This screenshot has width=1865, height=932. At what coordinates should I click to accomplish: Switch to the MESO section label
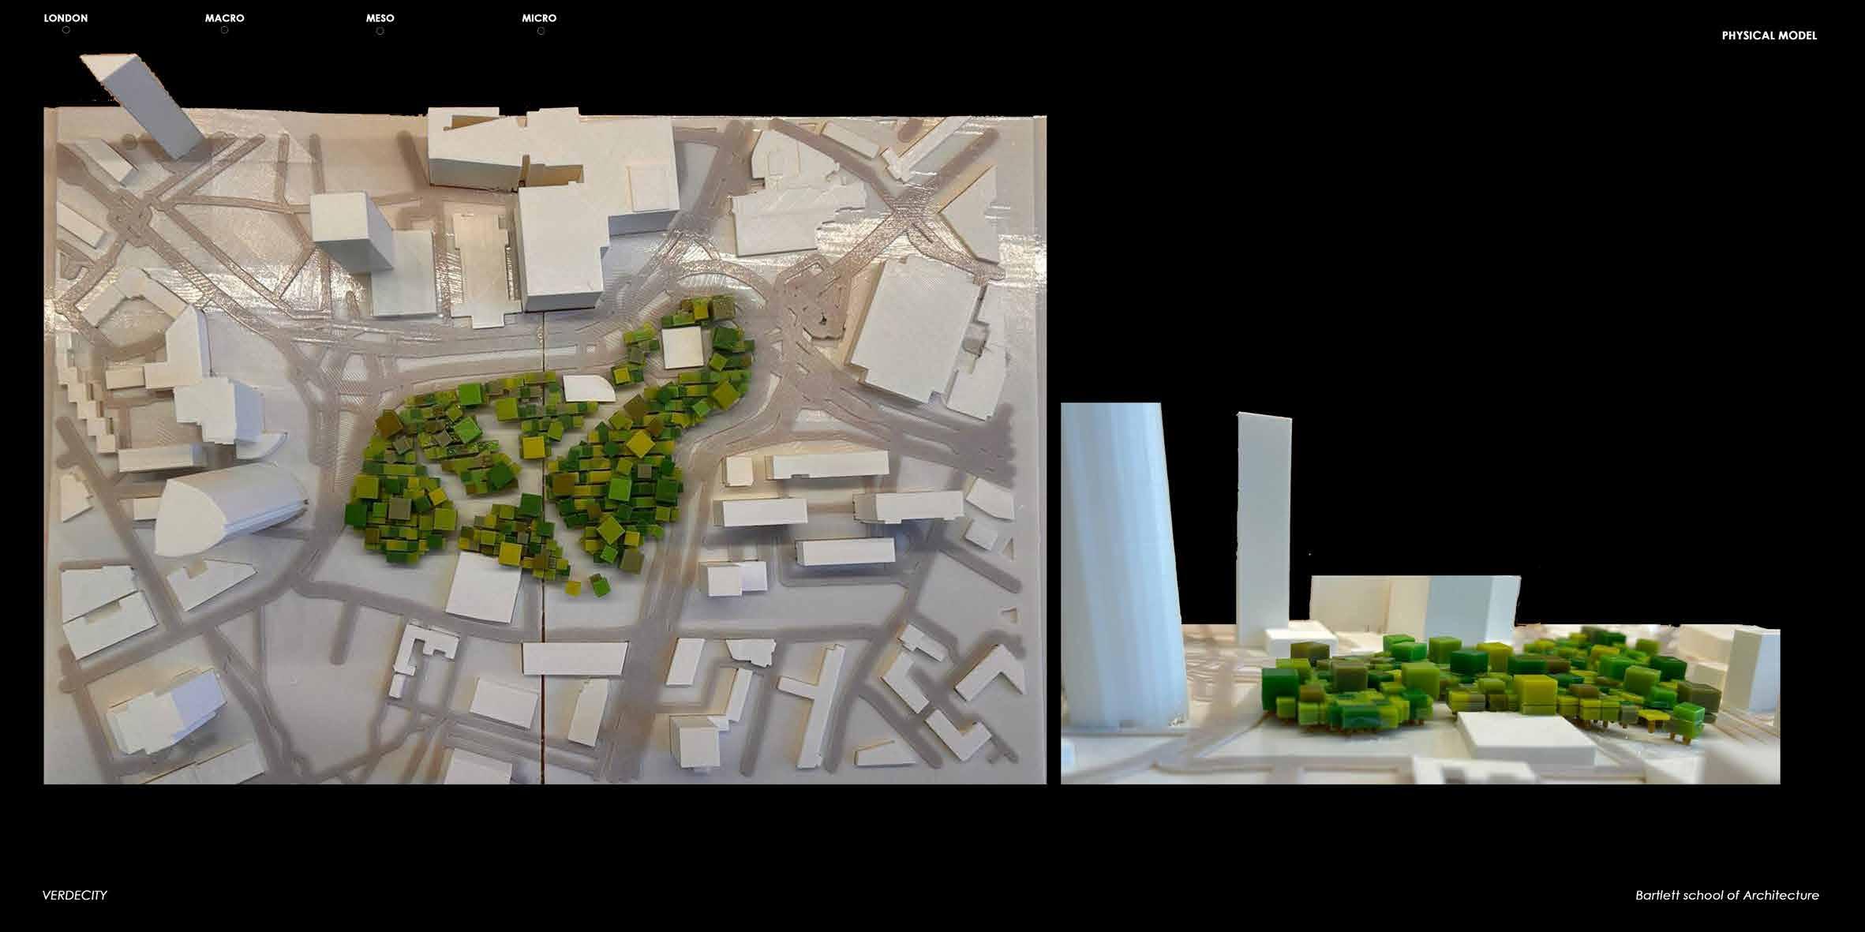[x=380, y=17]
